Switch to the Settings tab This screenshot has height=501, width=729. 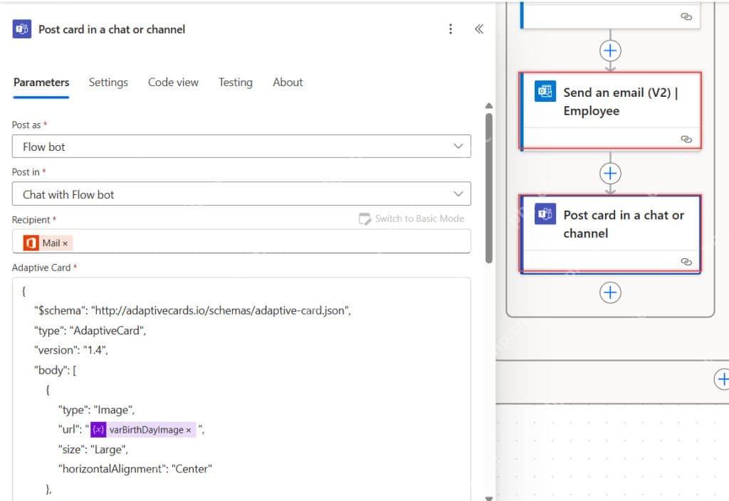(108, 83)
